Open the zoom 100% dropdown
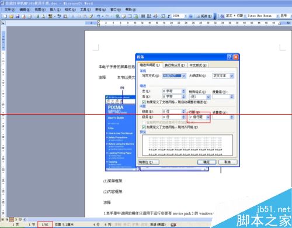 click(186, 16)
